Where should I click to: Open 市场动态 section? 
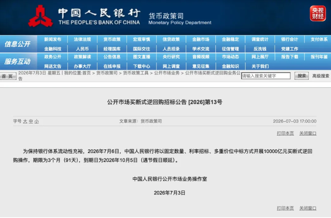230,57
